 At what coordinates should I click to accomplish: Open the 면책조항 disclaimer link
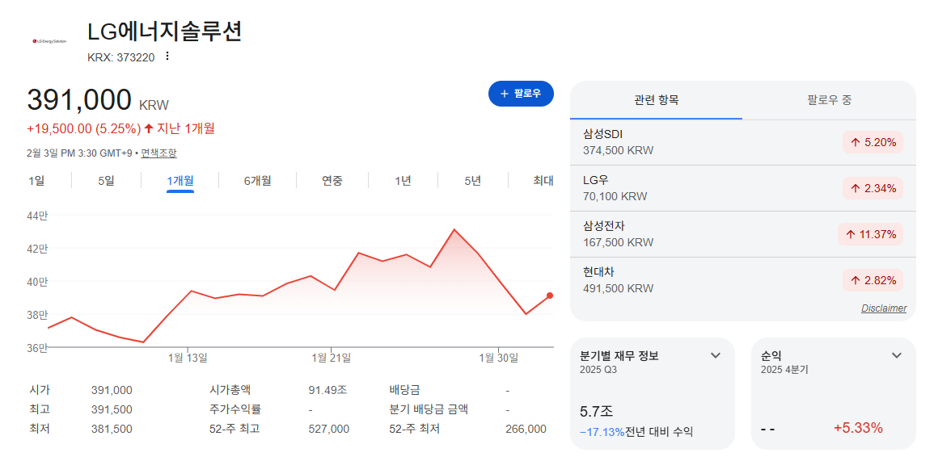tap(158, 153)
